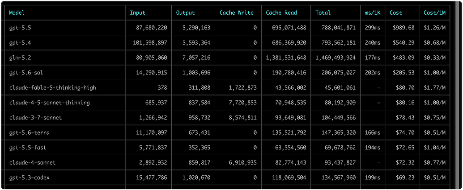Click output value 5,290,163
Viewport: 463px width, 190px height.
tap(196, 28)
